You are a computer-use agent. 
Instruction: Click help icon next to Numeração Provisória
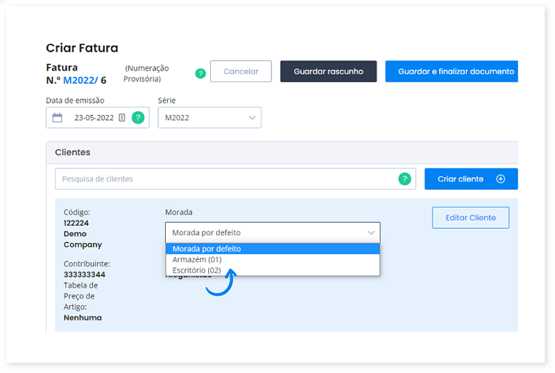click(x=200, y=73)
